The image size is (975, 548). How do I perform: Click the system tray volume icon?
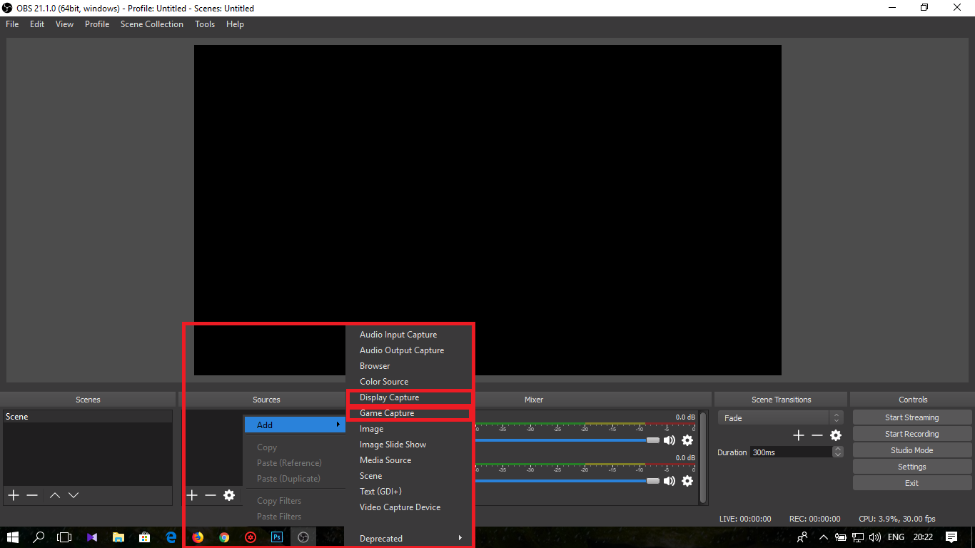(x=875, y=537)
